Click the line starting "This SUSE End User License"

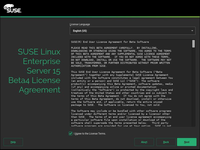116,72
